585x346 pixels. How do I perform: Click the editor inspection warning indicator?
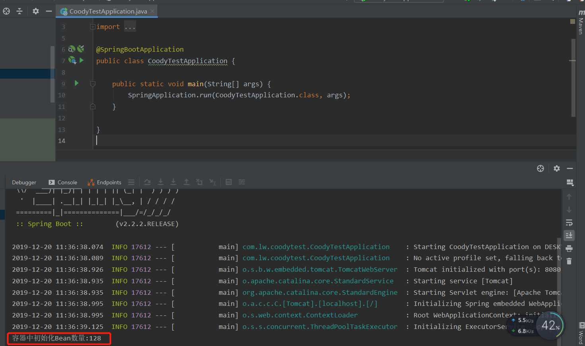click(573, 21)
